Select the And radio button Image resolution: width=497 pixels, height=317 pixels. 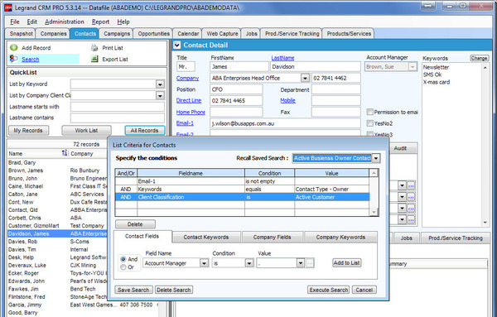pyautogui.click(x=123, y=259)
